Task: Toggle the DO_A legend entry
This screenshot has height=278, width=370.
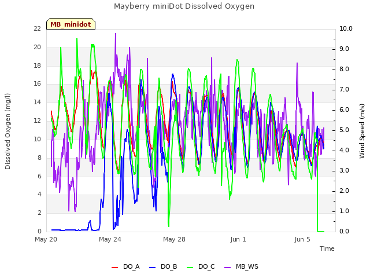Action: pos(125,267)
